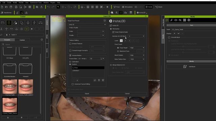
Task: Click the Open Project folder icon
Action: [6, 7]
